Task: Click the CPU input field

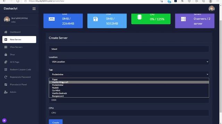Action: pos(129,113)
